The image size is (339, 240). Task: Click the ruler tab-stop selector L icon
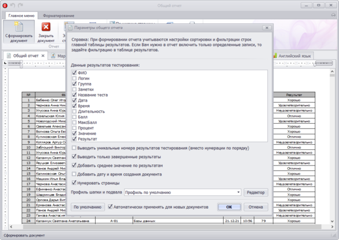click(x=5, y=63)
